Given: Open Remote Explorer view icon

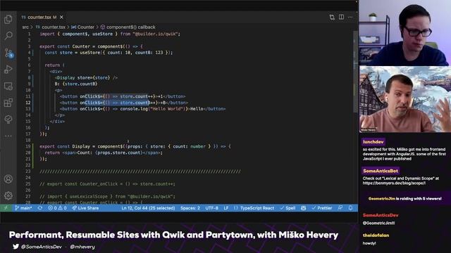Looking at the screenshot, I should [x=8, y=86].
